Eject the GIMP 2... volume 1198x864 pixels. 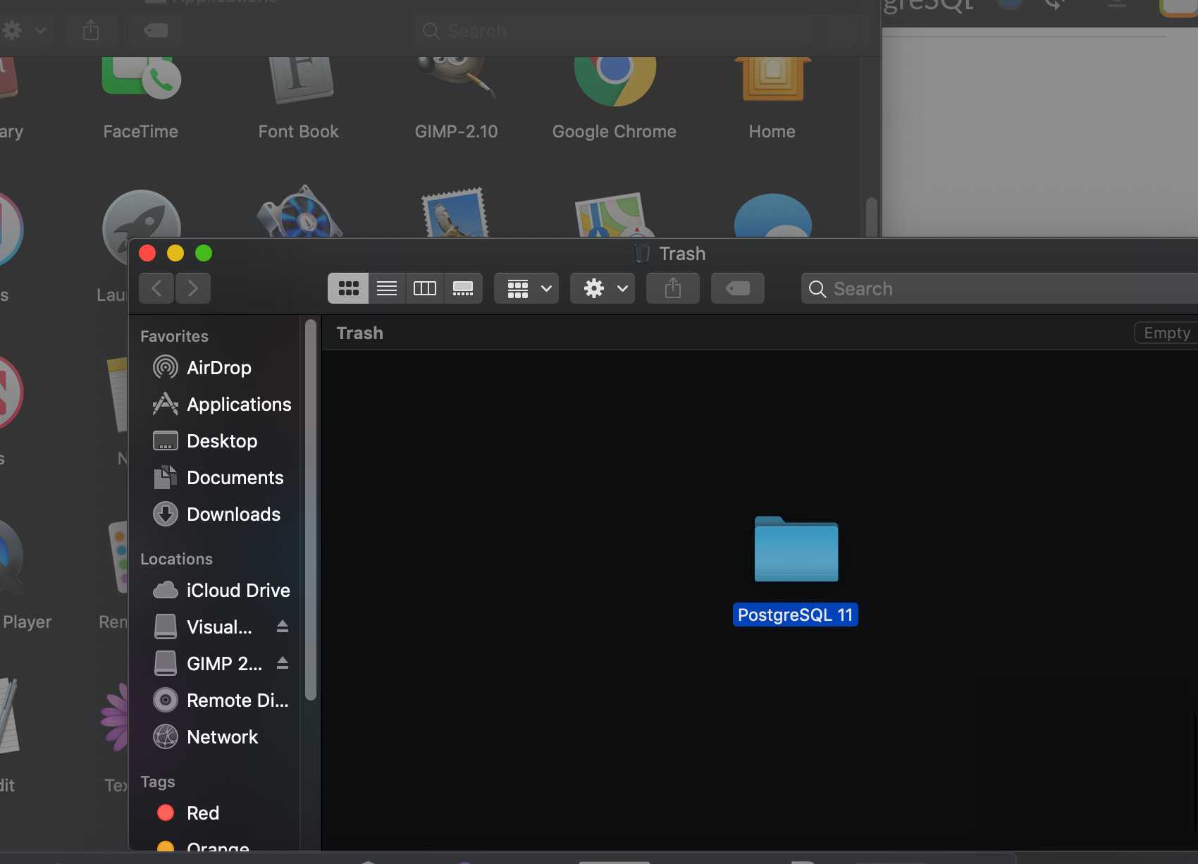pos(283,663)
